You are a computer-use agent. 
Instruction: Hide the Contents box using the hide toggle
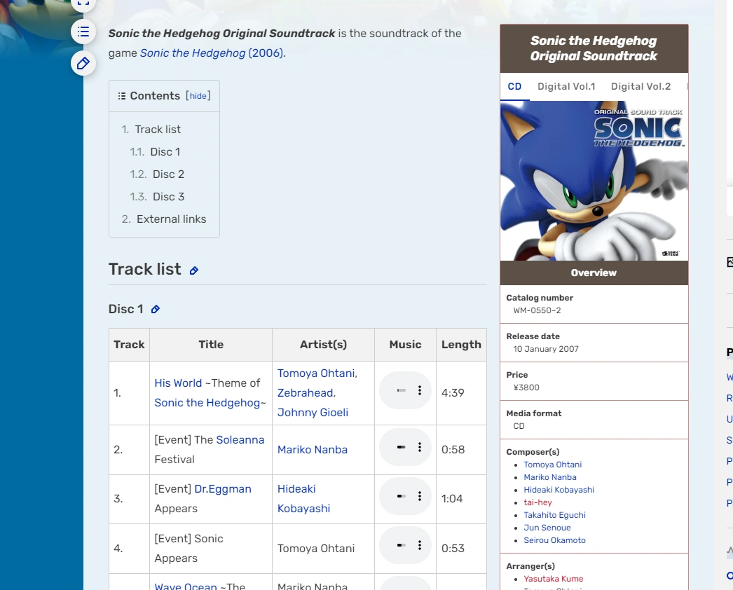coord(198,95)
